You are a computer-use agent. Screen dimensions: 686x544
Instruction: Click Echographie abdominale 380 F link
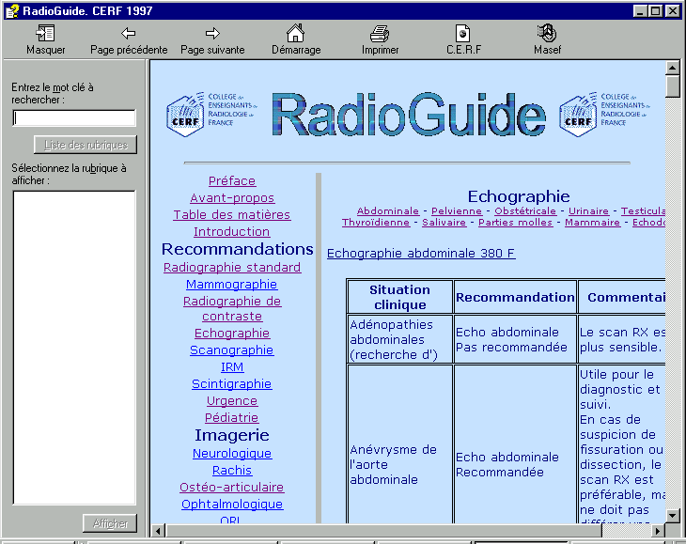(421, 253)
